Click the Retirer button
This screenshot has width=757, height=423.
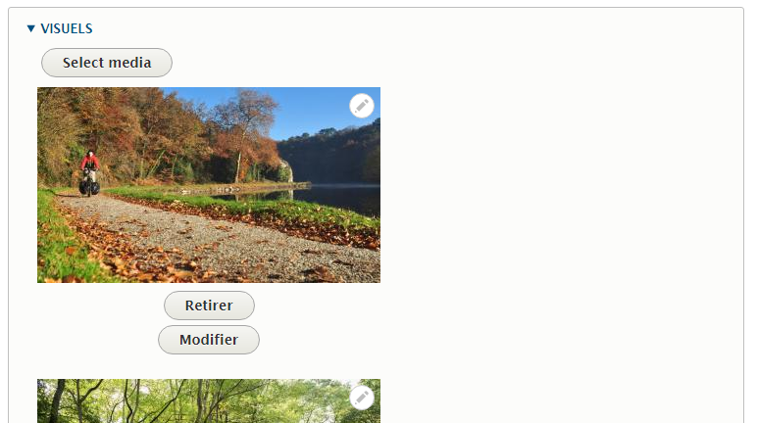coord(209,305)
